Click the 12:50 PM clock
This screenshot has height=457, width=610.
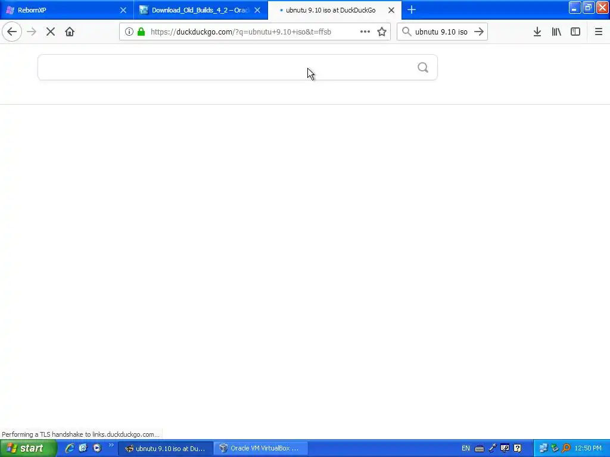(x=588, y=449)
